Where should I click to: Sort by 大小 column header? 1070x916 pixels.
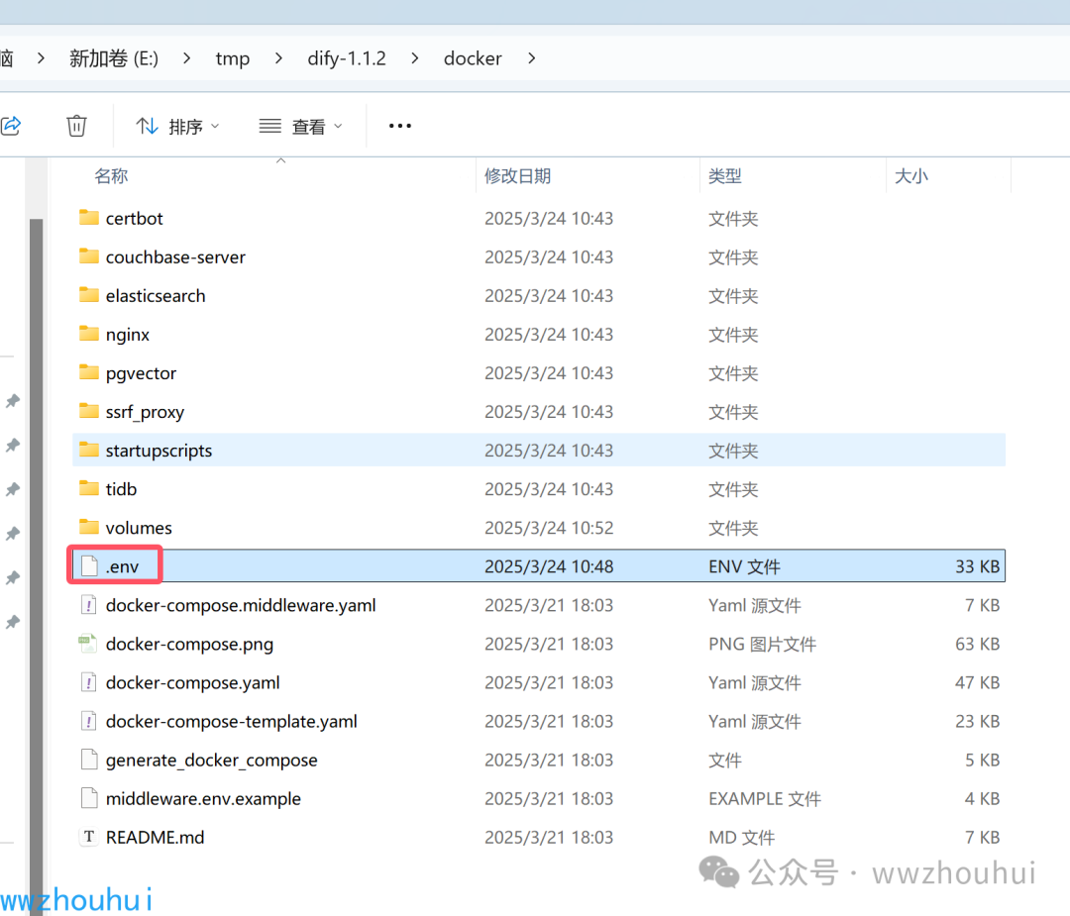pos(910,176)
